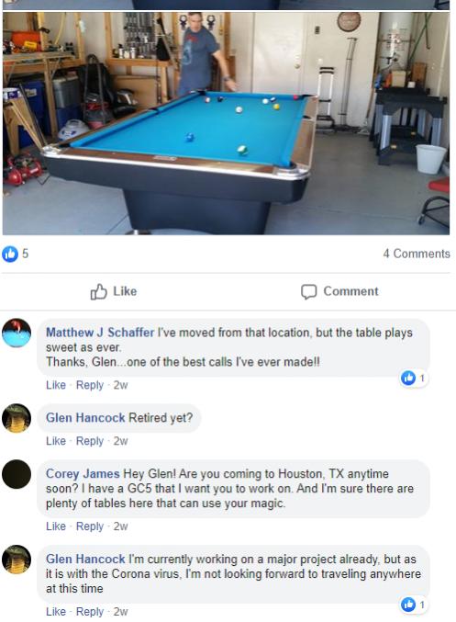Viewport: 456px width, 622px height.
Task: Like Corey James's comment
Action: click(55, 526)
